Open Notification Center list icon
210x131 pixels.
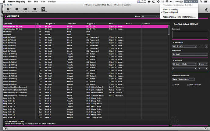tap(206, 2)
